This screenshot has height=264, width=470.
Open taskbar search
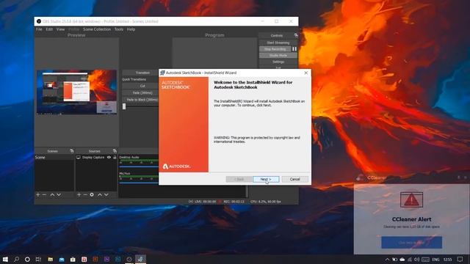tap(16, 259)
